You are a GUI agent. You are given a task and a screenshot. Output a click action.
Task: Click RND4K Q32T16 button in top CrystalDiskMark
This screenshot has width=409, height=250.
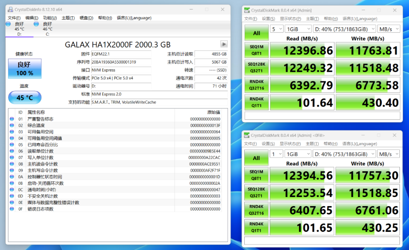pyautogui.click(x=257, y=85)
